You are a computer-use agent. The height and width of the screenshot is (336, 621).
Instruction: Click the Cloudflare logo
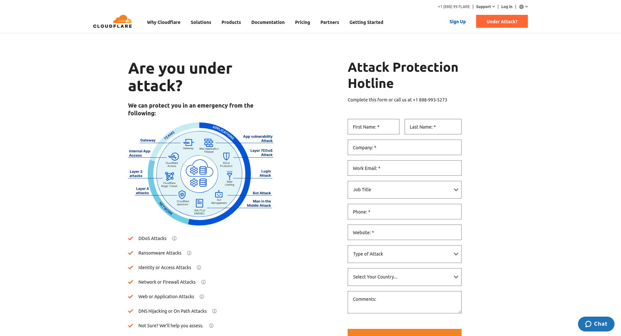[x=112, y=21]
